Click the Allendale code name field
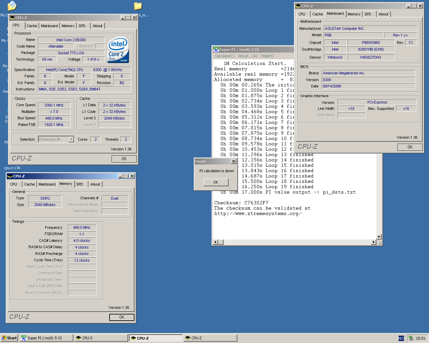Image resolution: width=429 pixels, height=343 pixels. click(x=56, y=46)
